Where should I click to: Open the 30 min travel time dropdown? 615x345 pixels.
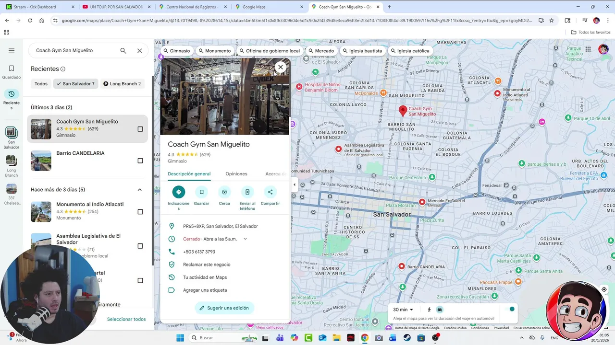click(x=403, y=310)
